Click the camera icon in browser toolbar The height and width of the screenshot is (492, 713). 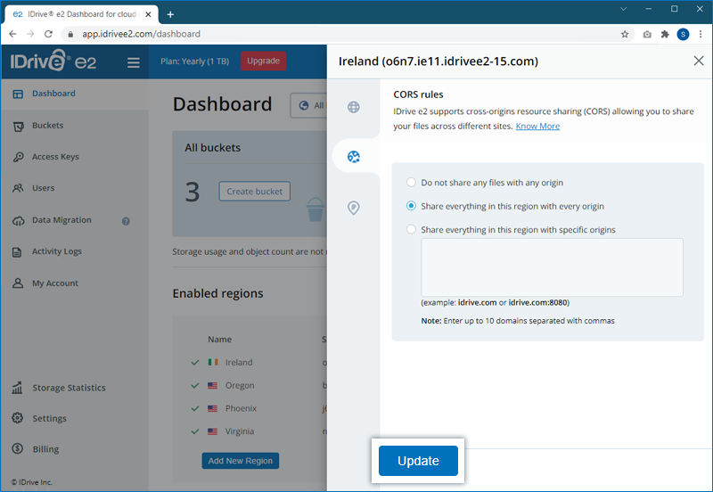[647, 34]
